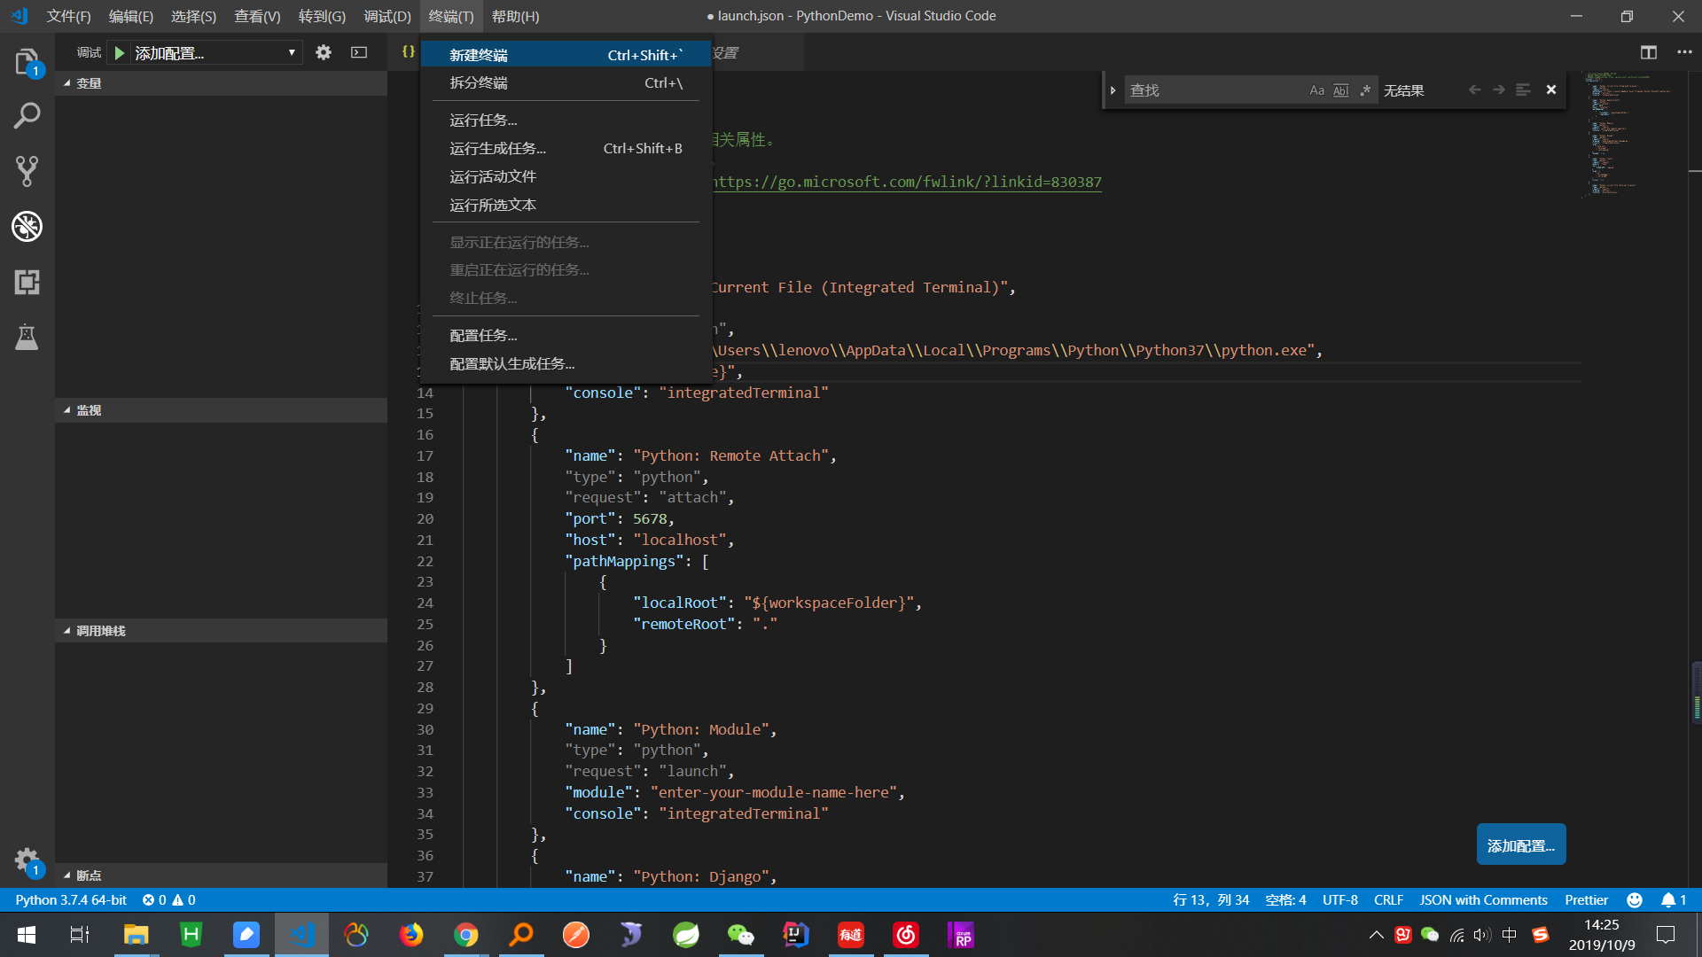Image resolution: width=1702 pixels, height=957 pixels.
Task: Open Chrome from the taskbar
Action: (465, 935)
